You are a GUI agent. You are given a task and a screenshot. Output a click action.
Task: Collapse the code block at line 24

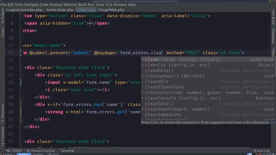coord(22,142)
